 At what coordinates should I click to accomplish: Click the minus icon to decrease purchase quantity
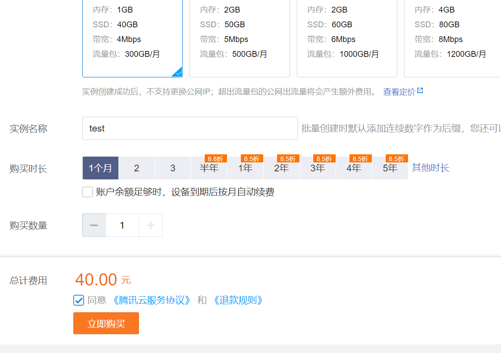(x=93, y=225)
